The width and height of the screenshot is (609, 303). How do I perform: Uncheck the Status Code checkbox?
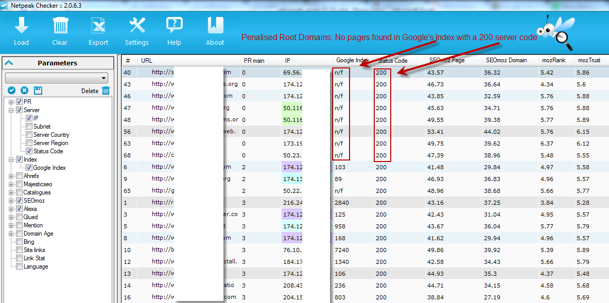29,151
